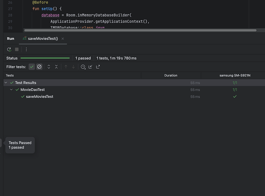Click the 1/1 result for Test Results
This screenshot has width=265, height=196.
[235, 83]
